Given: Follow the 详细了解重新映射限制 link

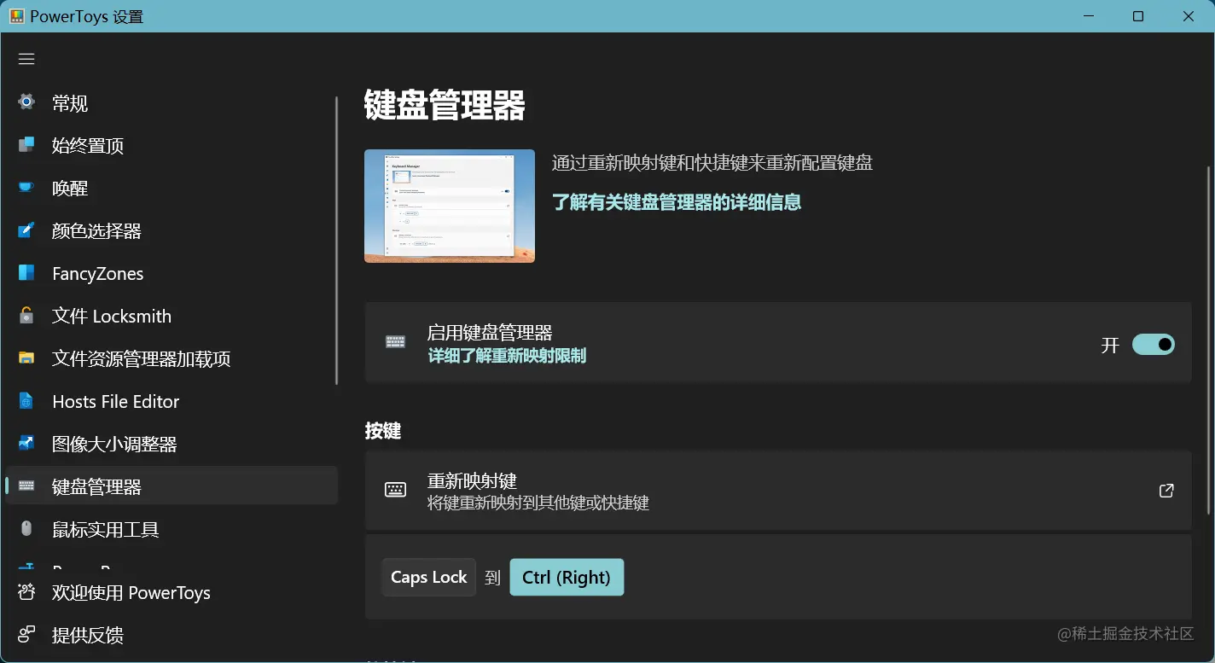Looking at the screenshot, I should click(507, 356).
